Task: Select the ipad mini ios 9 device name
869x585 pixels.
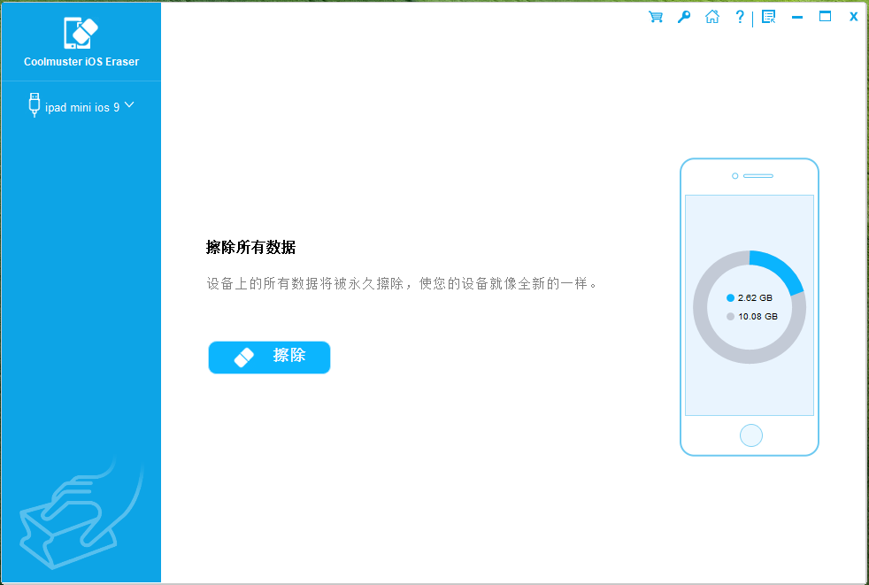Action: pos(82,108)
